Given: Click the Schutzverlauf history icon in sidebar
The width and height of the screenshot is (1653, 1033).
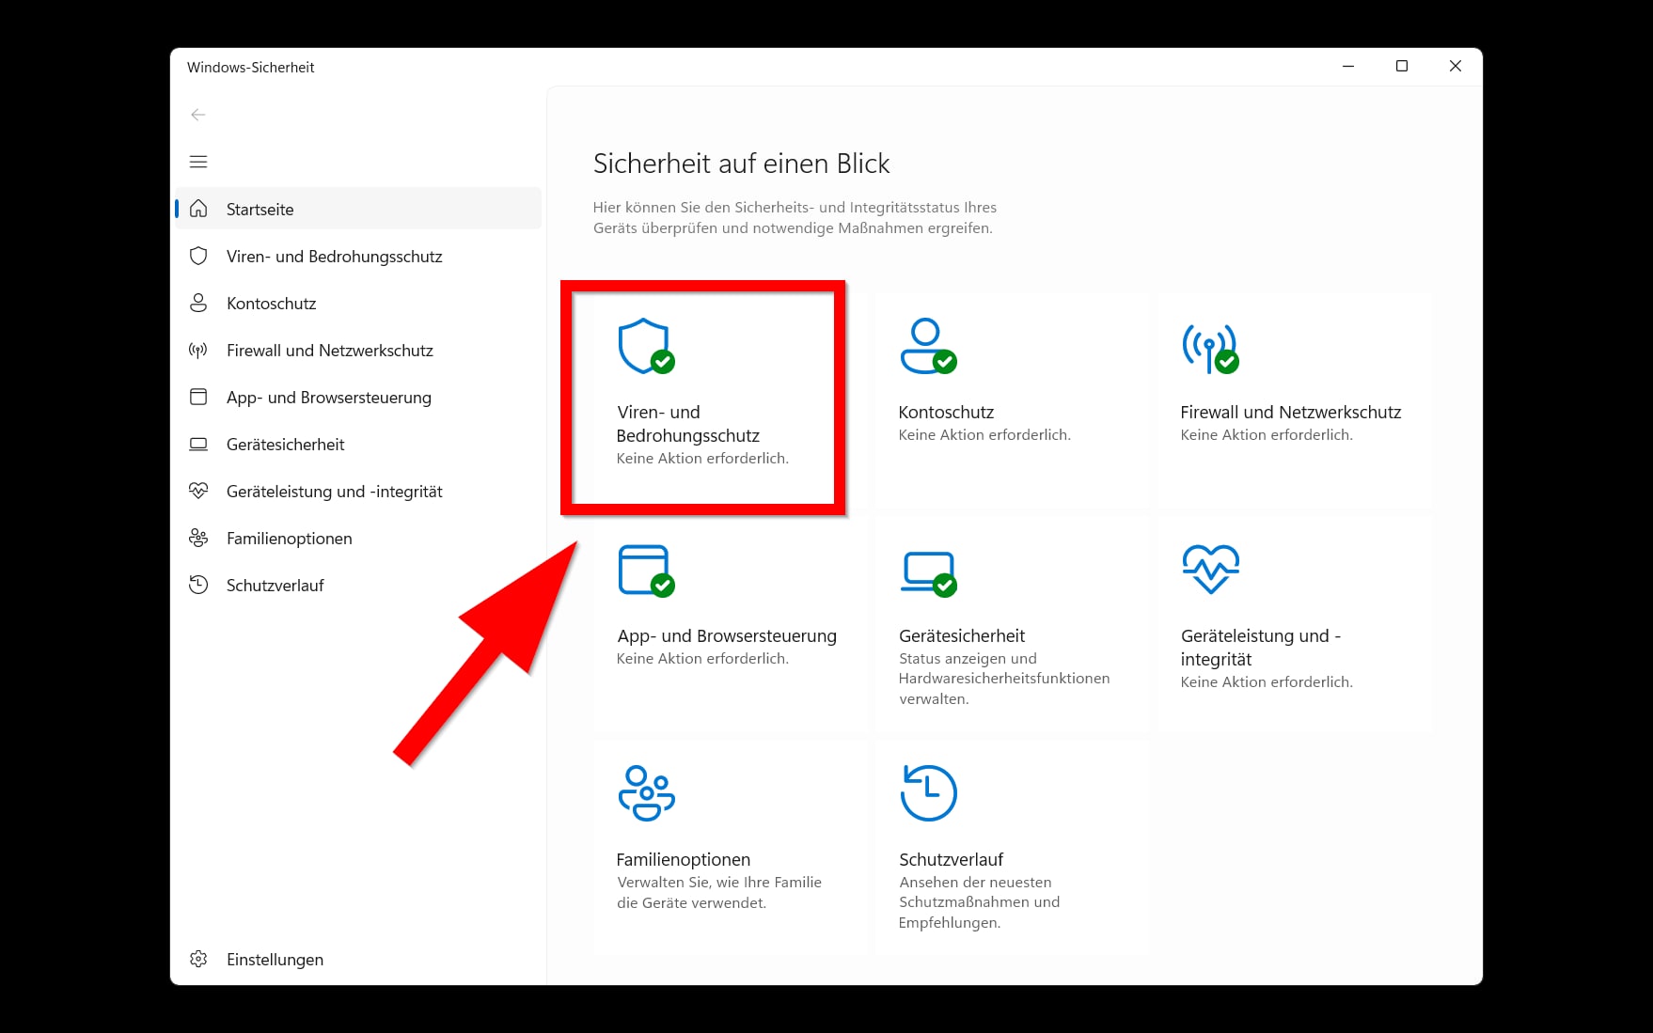Looking at the screenshot, I should [198, 585].
